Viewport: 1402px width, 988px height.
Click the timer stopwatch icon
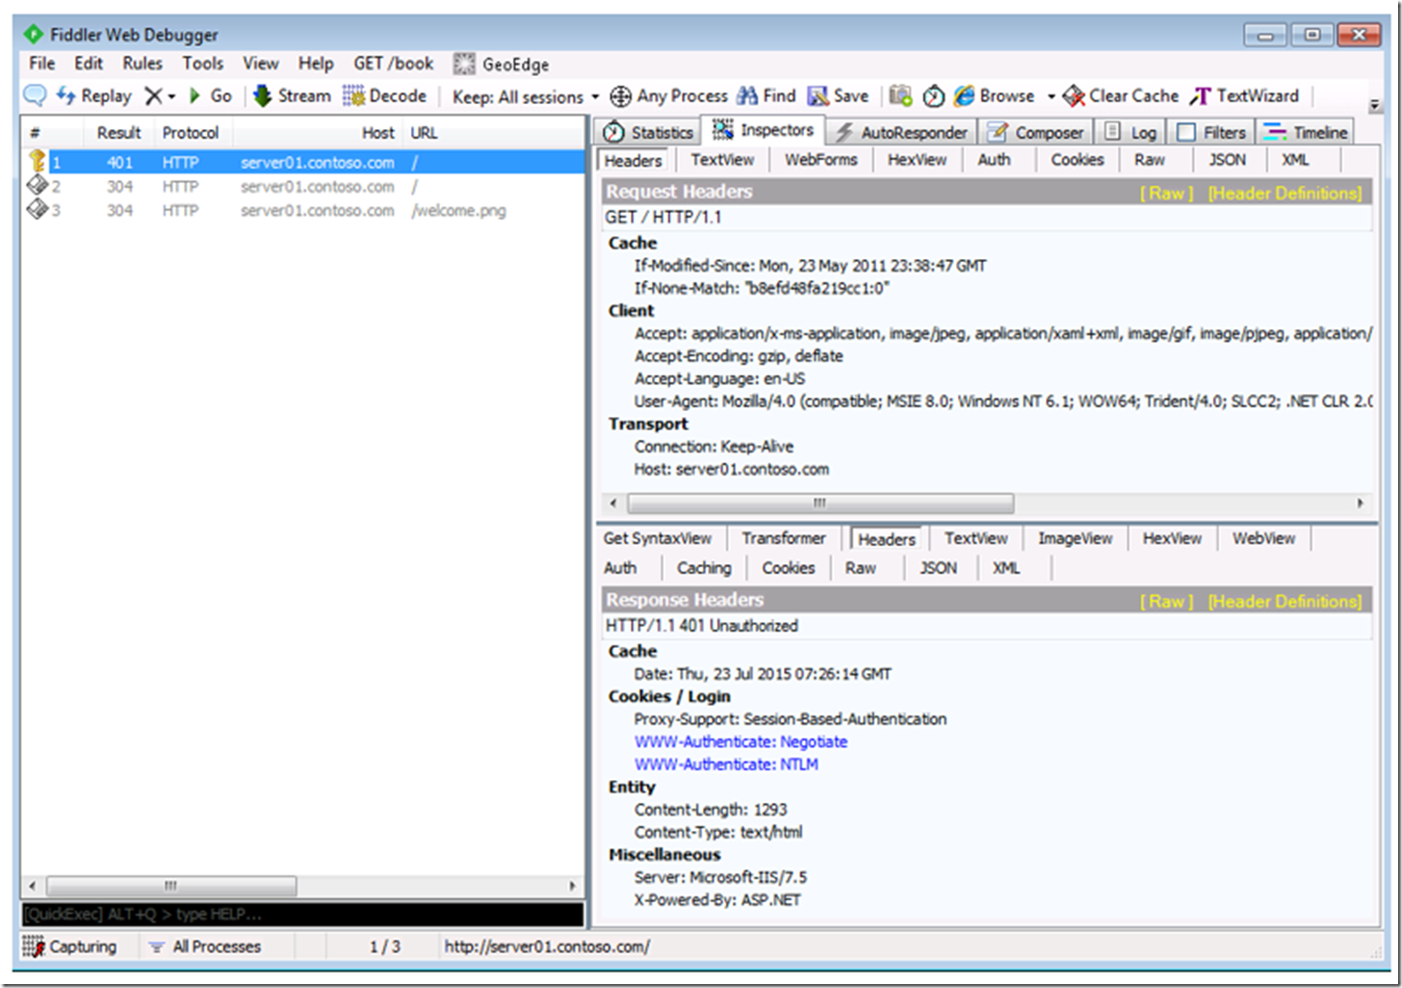point(933,95)
